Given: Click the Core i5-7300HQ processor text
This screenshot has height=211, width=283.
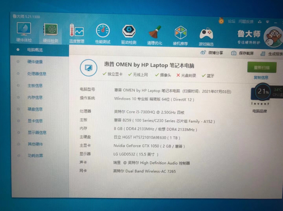Looking at the screenshot, I should (x=149, y=112).
